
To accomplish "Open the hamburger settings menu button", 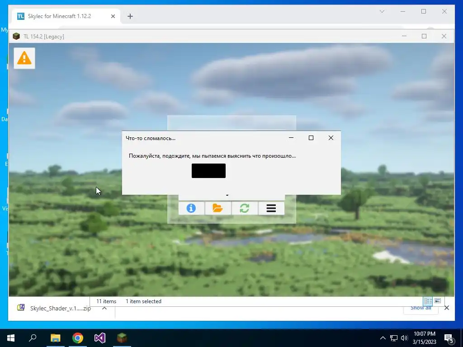I will [x=271, y=208].
